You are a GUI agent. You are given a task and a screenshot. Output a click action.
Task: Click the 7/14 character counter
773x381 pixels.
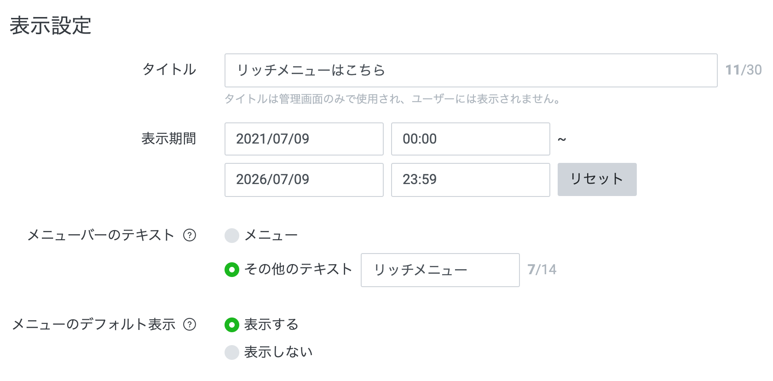click(542, 270)
